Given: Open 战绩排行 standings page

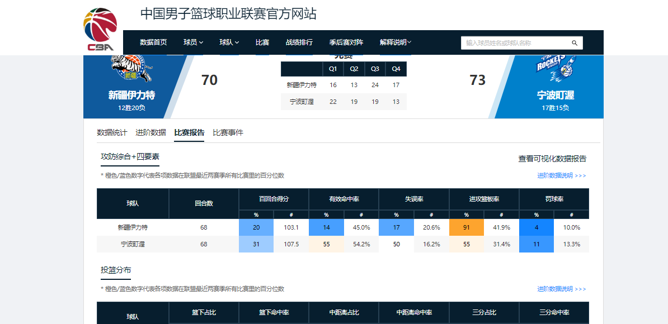Looking at the screenshot, I should [x=299, y=42].
